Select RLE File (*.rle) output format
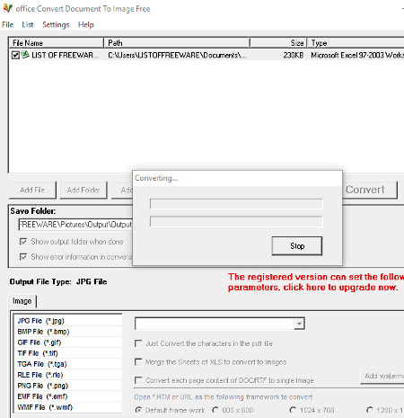 (68, 375)
